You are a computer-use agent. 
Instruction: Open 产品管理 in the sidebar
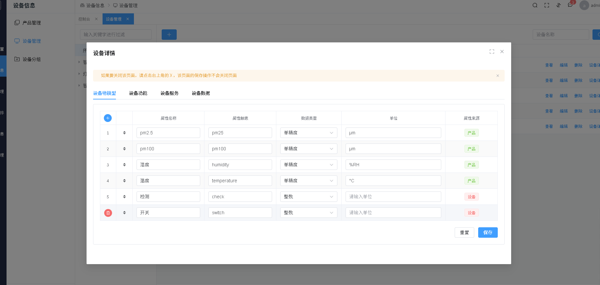point(32,23)
